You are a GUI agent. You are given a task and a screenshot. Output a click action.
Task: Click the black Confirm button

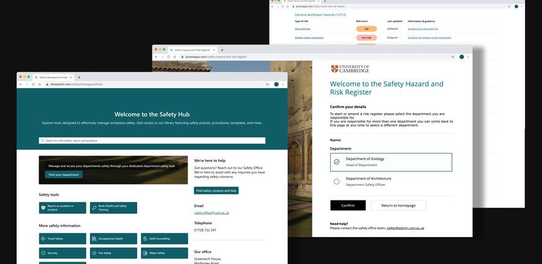pos(348,205)
